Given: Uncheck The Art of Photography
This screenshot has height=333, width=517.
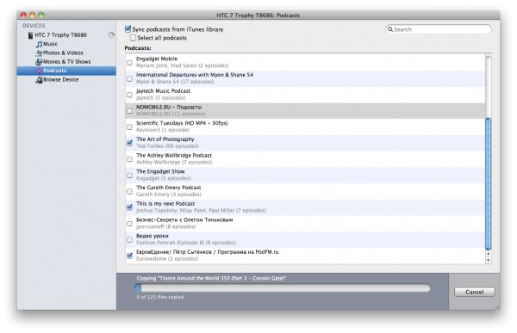Looking at the screenshot, I should coord(129,143).
